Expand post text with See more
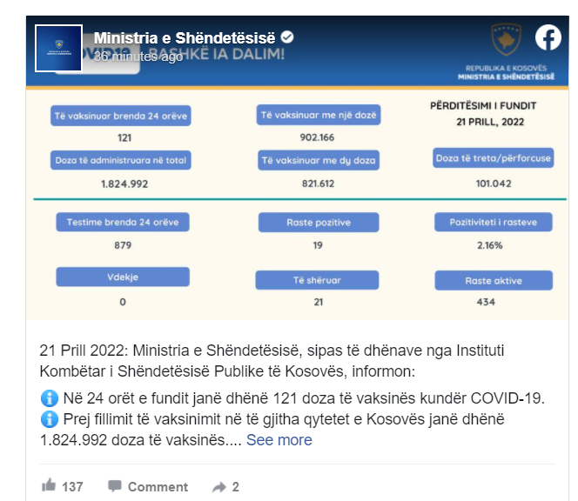This screenshot has height=501, width=578. pos(279,440)
